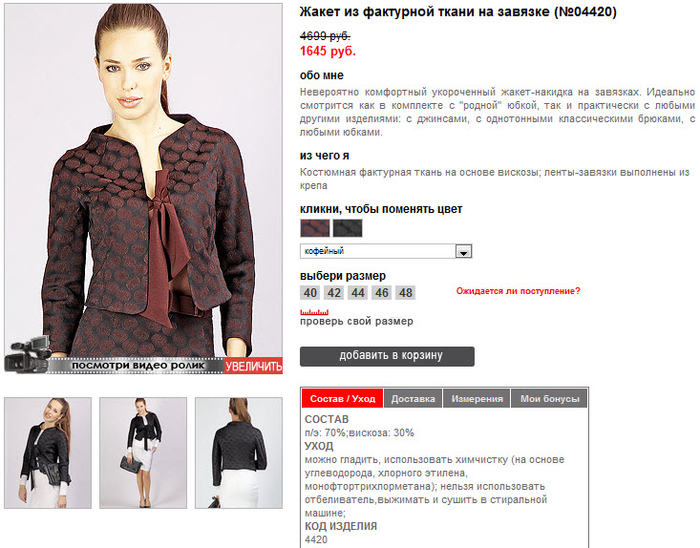This screenshot has width=700, height=548.
Task: Click the red ruler size-check icon
Action: coord(314,312)
